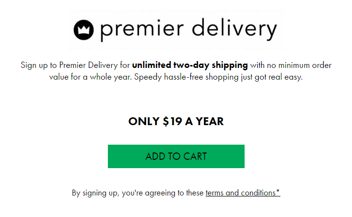Click the phrase "no minimum order"
This screenshot has width=352, height=217.
pyautogui.click(x=299, y=65)
